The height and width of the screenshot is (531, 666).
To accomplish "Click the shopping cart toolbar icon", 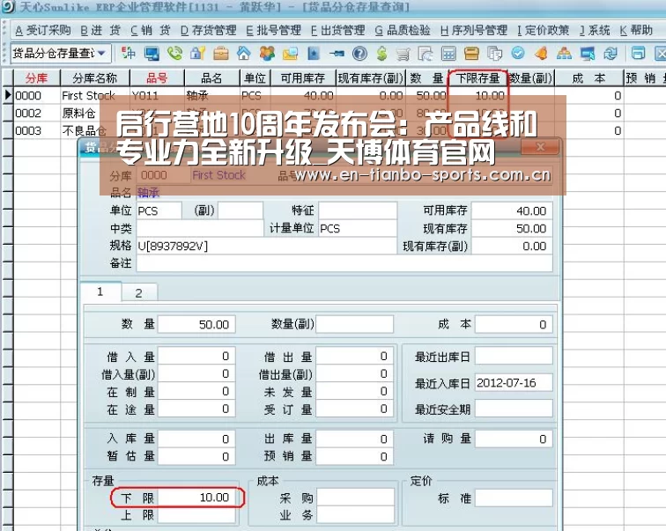I will tap(403, 54).
